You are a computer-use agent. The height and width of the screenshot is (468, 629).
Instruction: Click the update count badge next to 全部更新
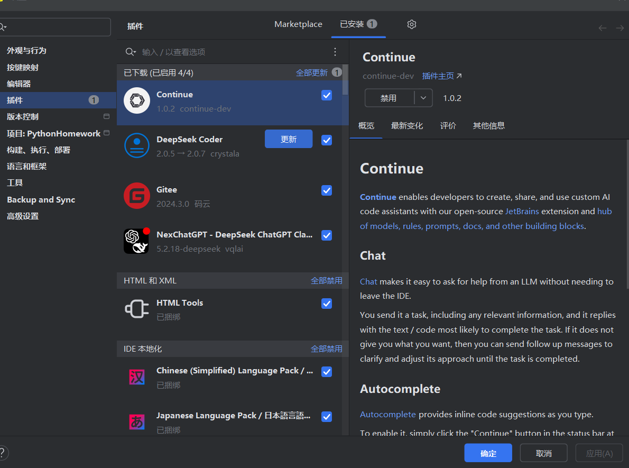pyautogui.click(x=337, y=72)
